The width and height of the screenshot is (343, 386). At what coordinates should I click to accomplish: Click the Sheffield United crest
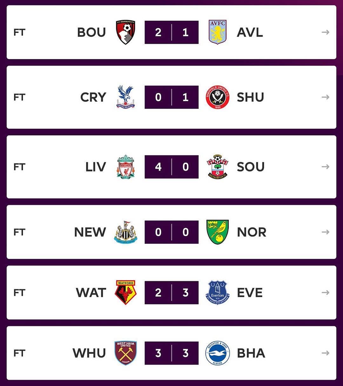click(x=218, y=97)
